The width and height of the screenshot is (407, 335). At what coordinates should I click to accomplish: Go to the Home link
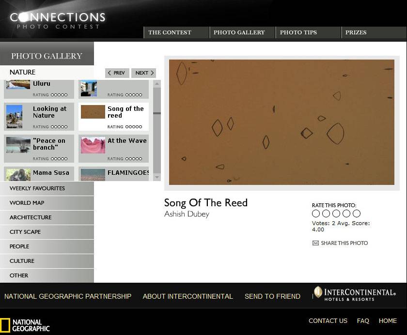tap(388, 321)
